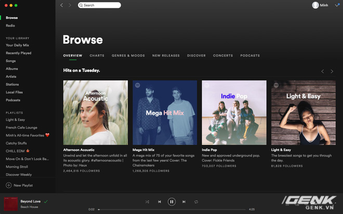Click the Search input field

99,5
